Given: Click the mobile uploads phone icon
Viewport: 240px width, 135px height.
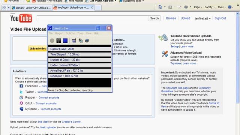Looking at the screenshot, I should point(163,38).
